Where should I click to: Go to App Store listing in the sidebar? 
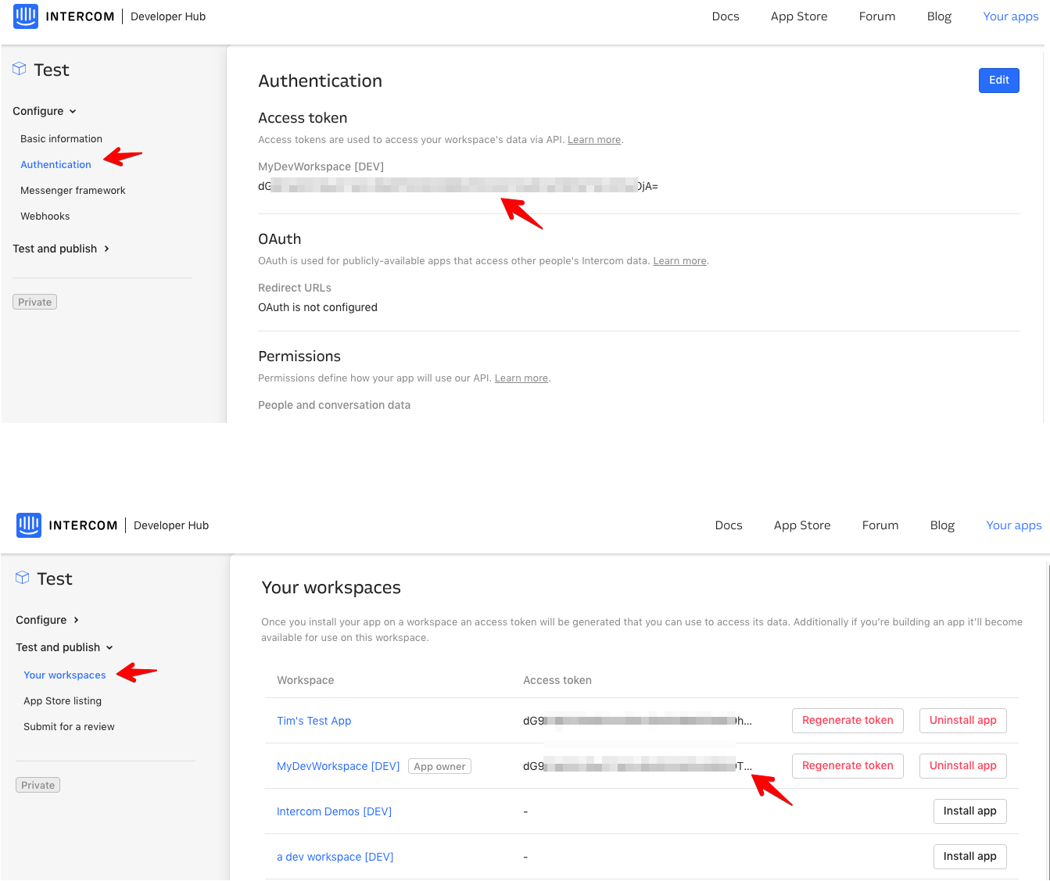[x=63, y=700]
